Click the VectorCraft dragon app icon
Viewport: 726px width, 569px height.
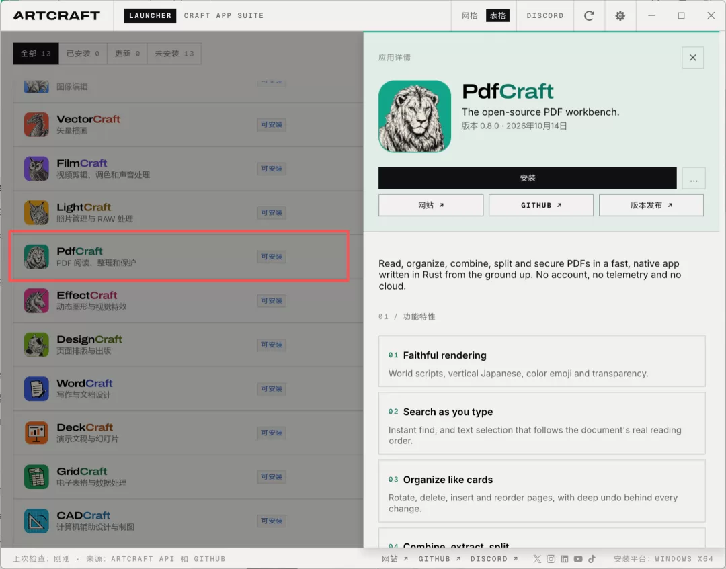tap(36, 124)
